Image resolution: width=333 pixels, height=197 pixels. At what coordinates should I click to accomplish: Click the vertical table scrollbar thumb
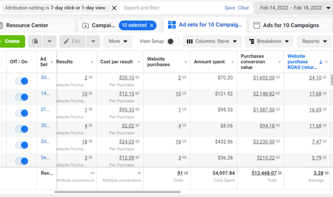pos(332,80)
